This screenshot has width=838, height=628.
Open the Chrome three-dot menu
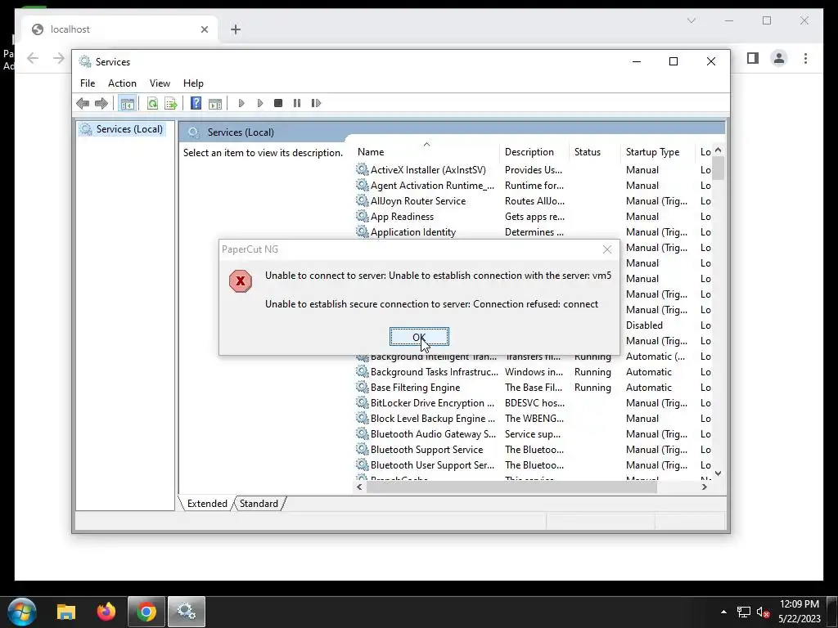tap(805, 58)
